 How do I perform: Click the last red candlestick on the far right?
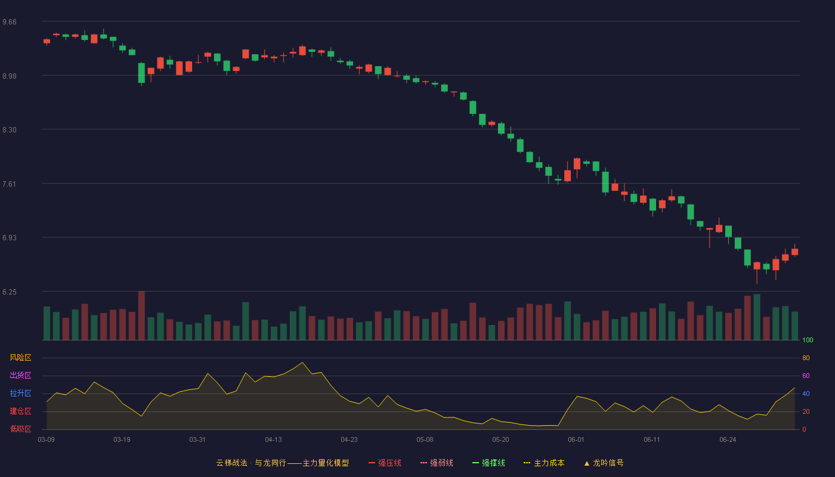click(794, 252)
